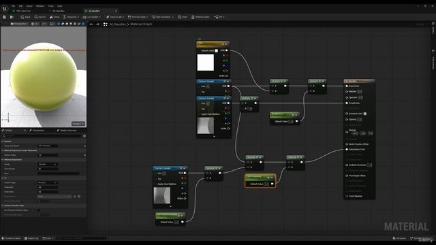Apply material changes from the toolbar
This screenshot has height=245, width=436.
click(25, 17)
